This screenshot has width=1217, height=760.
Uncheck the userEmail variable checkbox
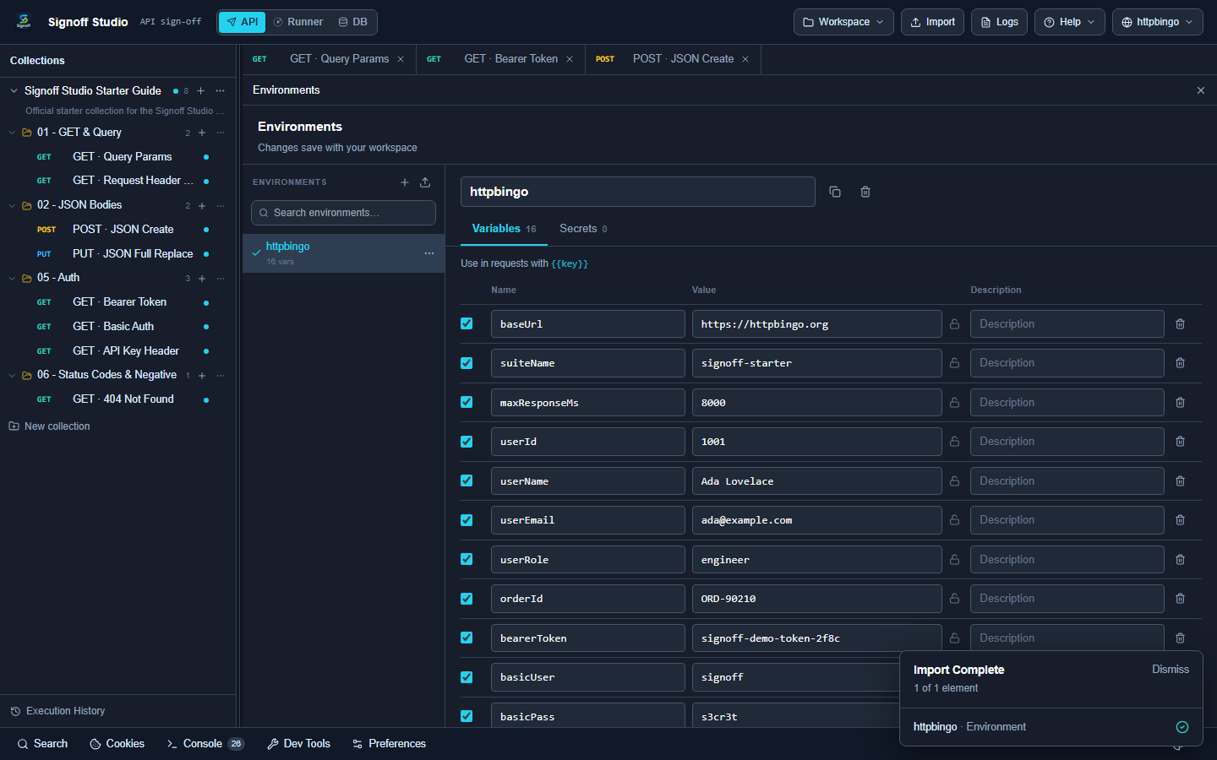click(467, 520)
